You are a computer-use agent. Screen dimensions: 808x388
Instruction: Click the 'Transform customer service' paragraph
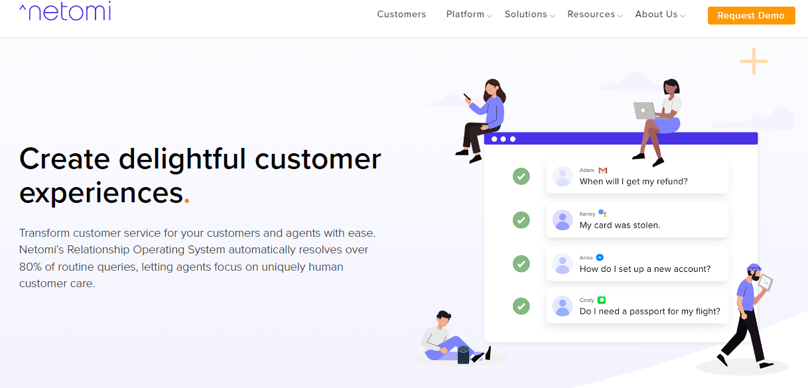click(198, 258)
